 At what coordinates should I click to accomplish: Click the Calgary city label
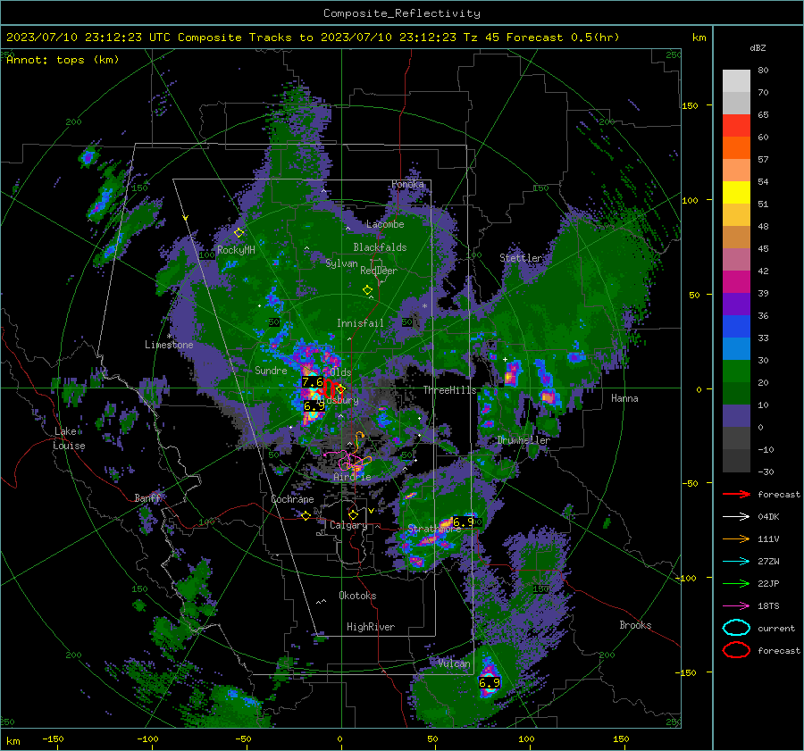coord(348,525)
